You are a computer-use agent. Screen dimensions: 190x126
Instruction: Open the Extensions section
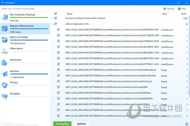pos(25,62)
